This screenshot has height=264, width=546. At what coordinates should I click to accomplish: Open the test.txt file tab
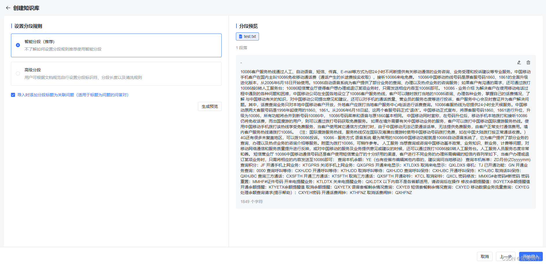247,36
